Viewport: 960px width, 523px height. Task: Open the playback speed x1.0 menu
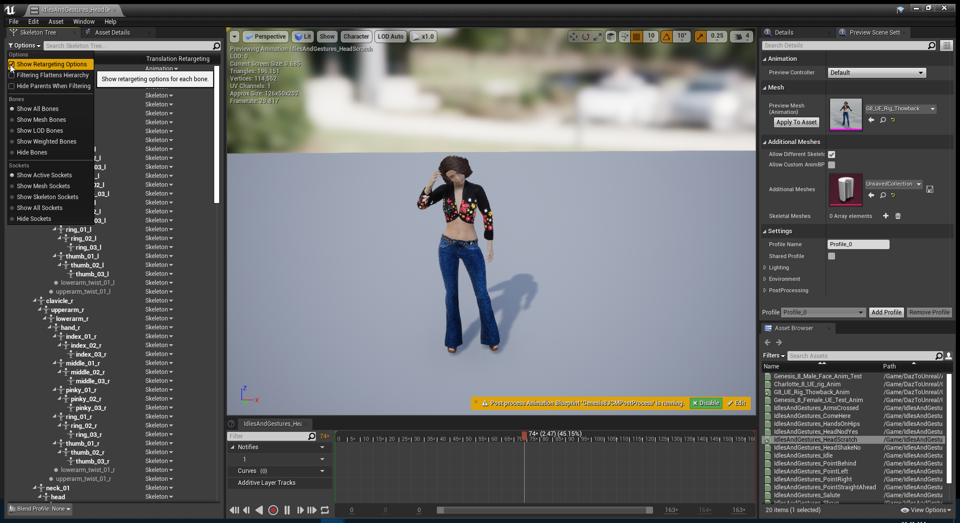pos(423,37)
